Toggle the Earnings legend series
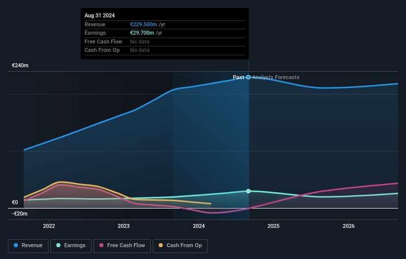Image resolution: width=406 pixels, height=259 pixels. [71, 246]
